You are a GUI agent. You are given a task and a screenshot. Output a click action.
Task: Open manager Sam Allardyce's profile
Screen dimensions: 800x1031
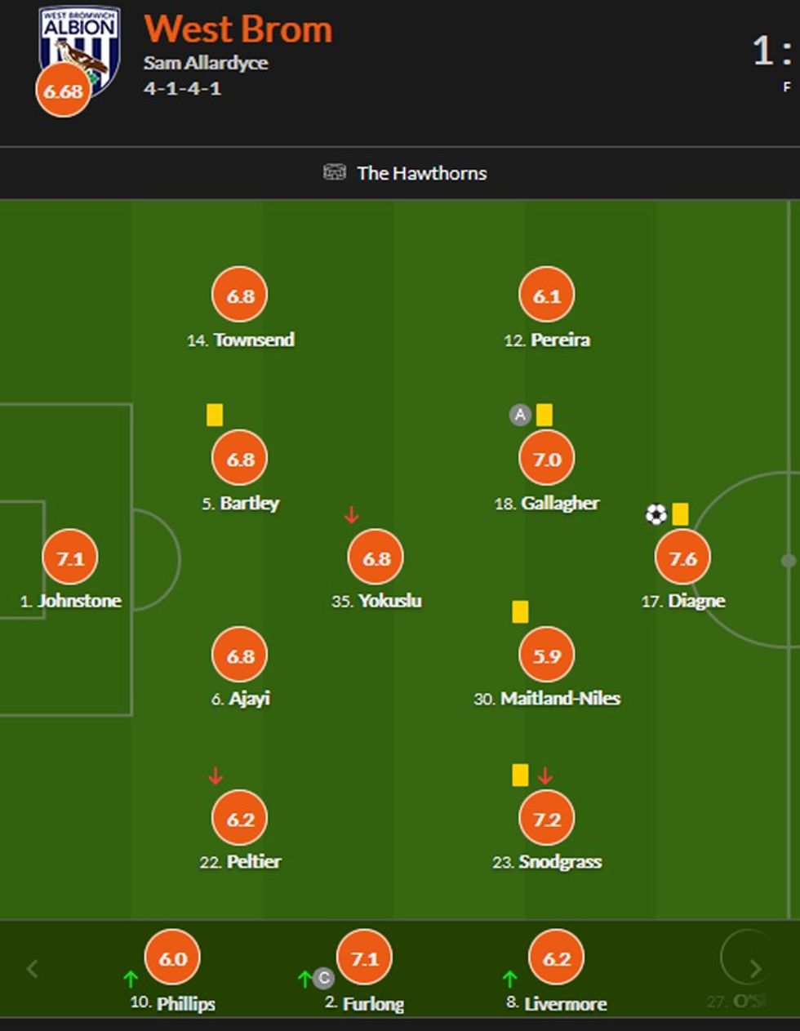pyautogui.click(x=206, y=63)
